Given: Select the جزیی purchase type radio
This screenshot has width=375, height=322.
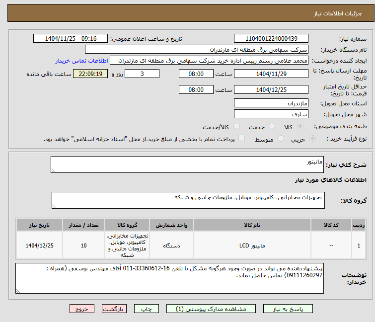Looking at the screenshot, I should (x=312, y=139).
